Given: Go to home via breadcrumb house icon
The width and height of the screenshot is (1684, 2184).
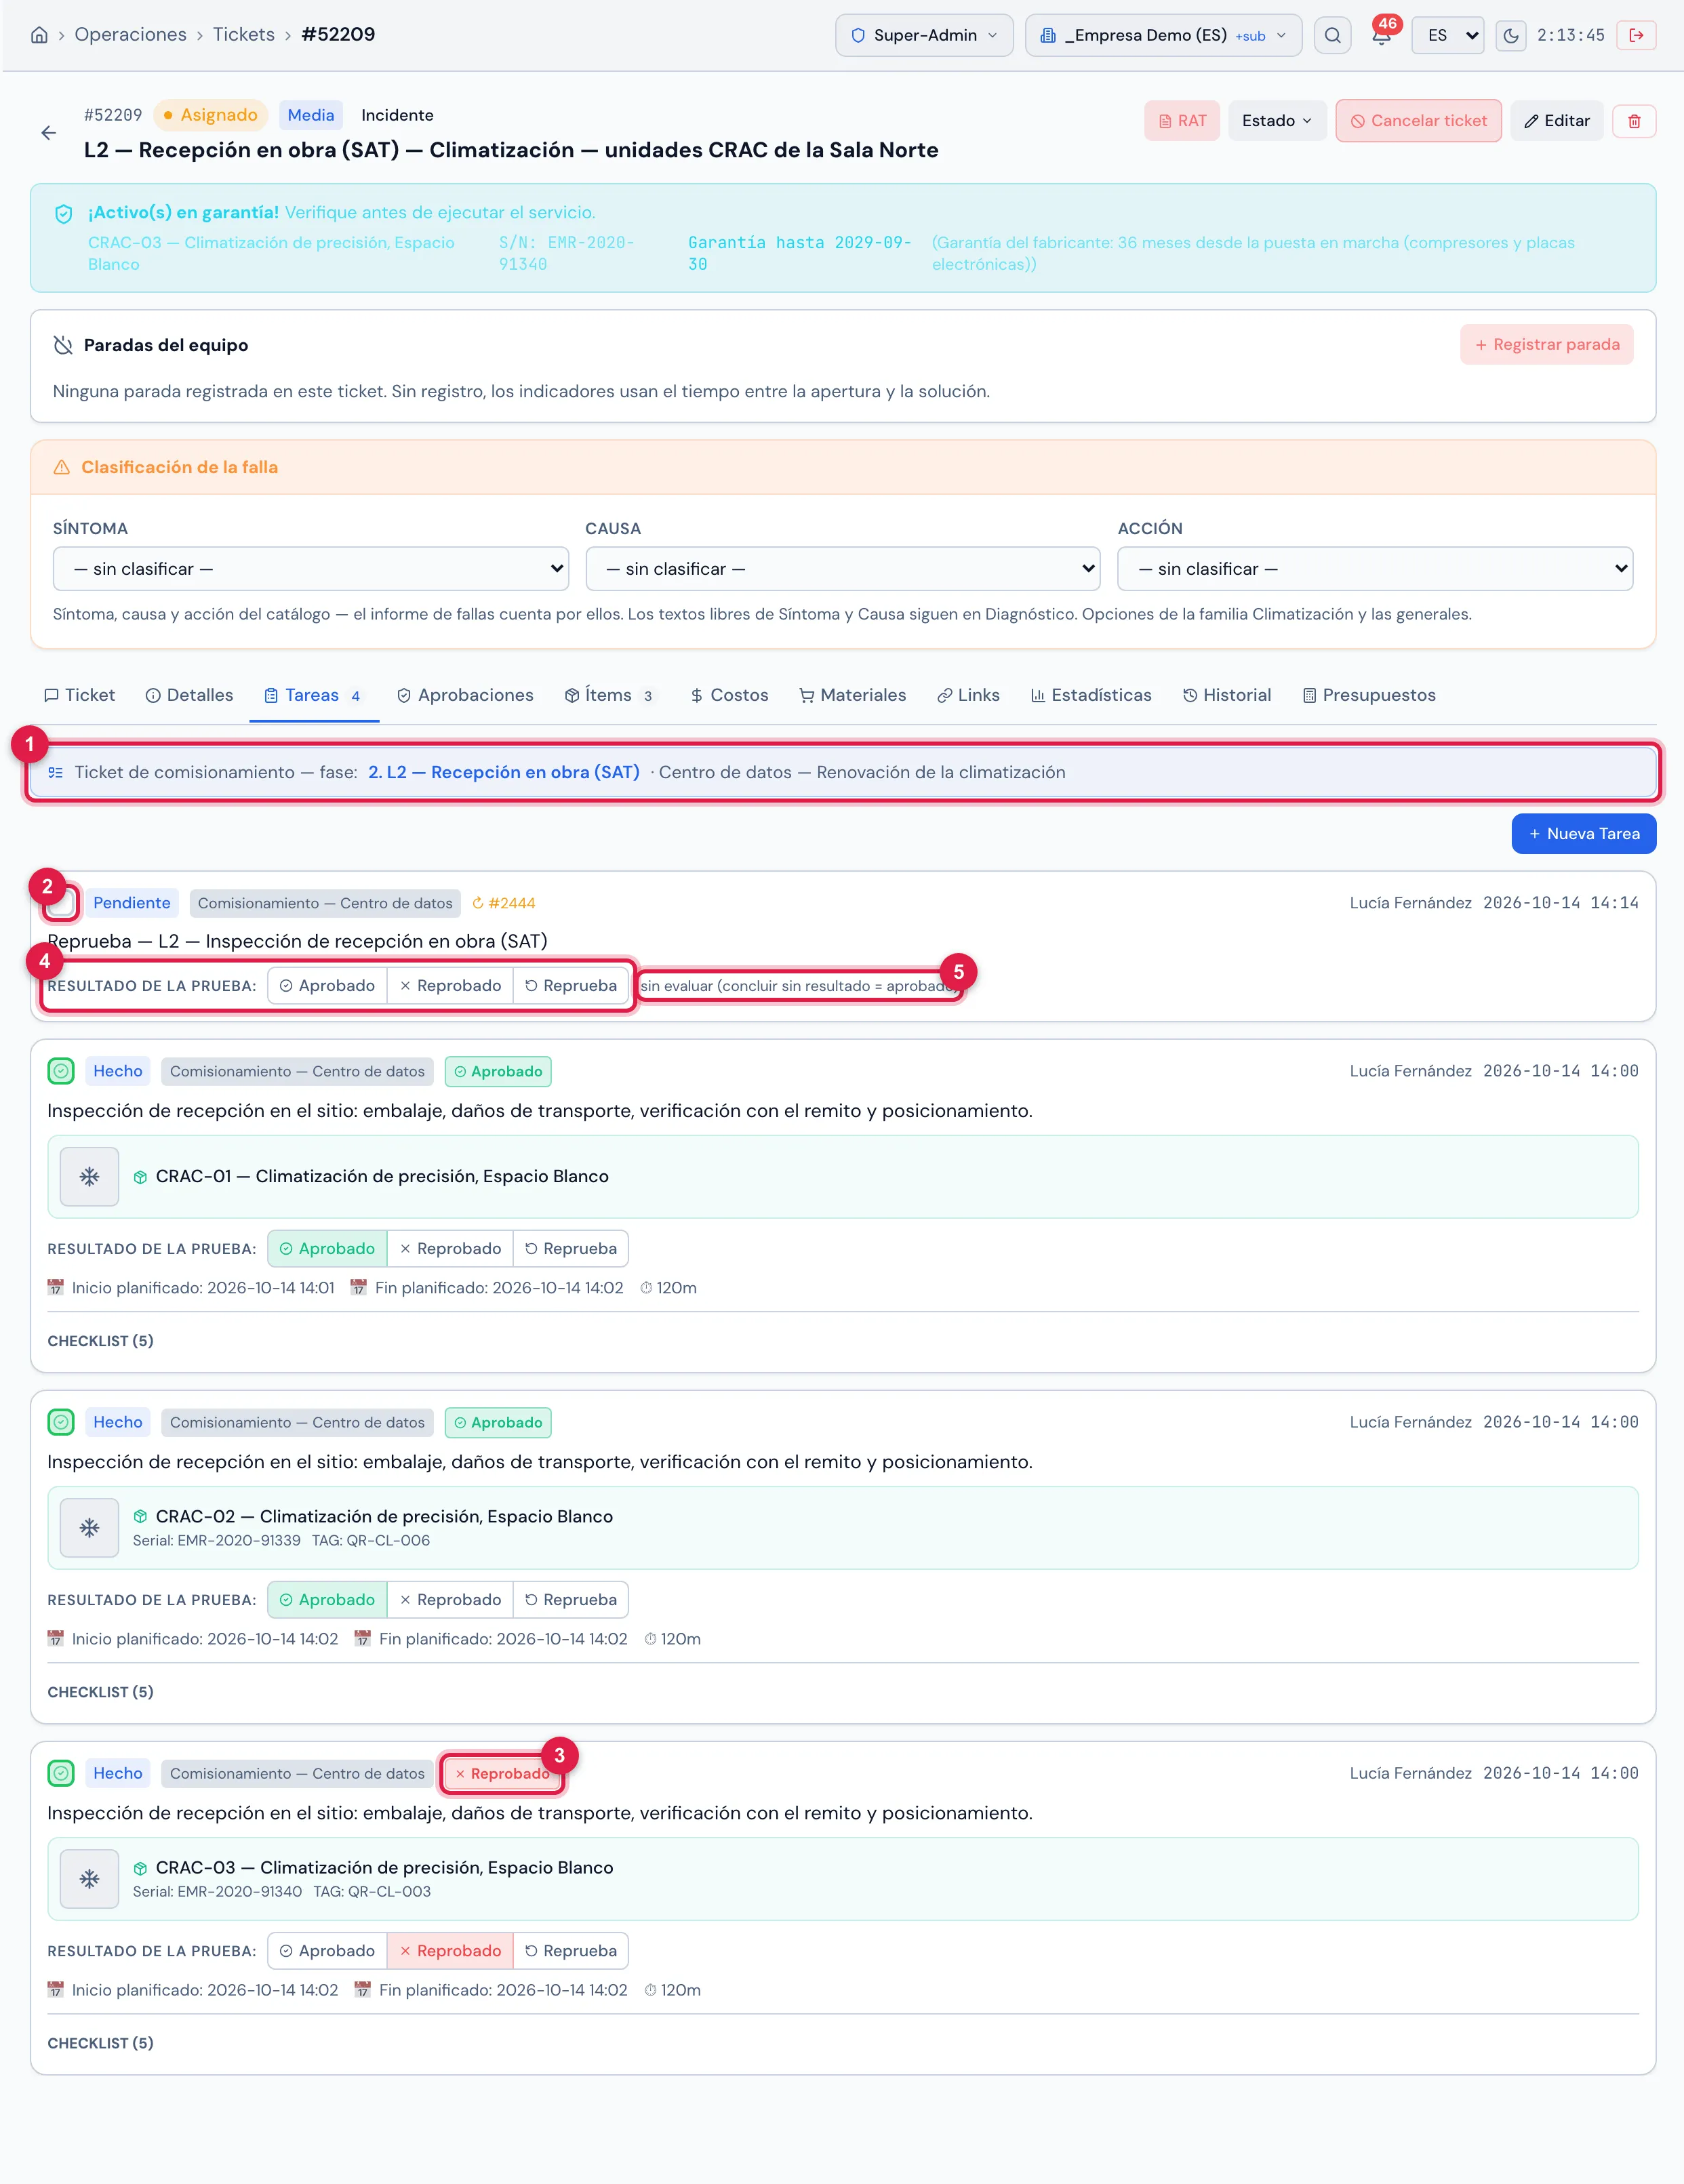Looking at the screenshot, I should pyautogui.click(x=39, y=35).
